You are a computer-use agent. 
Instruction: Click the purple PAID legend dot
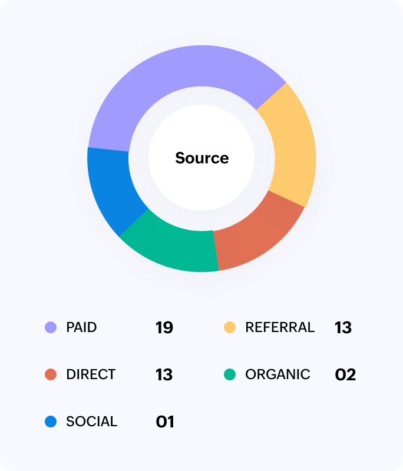click(x=51, y=327)
